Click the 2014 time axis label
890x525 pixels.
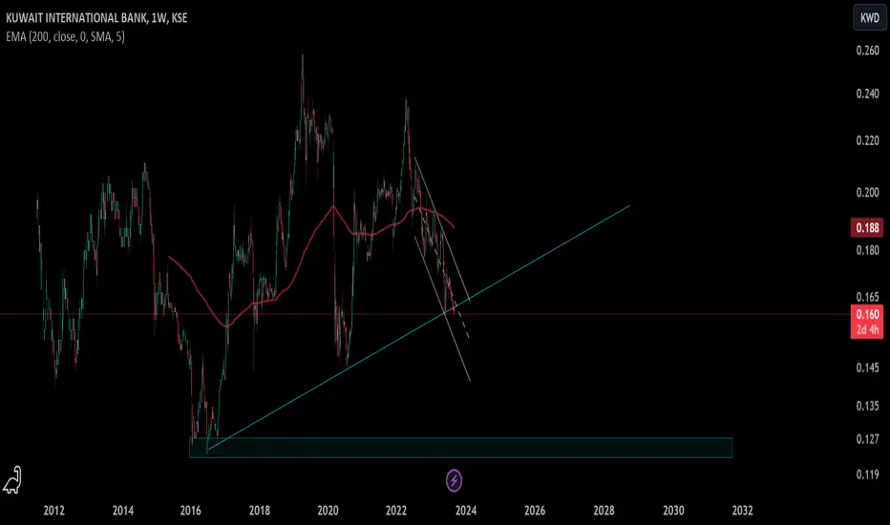tap(122, 511)
